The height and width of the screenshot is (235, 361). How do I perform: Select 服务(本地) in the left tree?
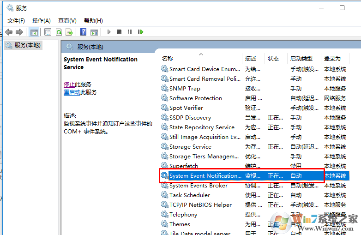tap(27, 45)
